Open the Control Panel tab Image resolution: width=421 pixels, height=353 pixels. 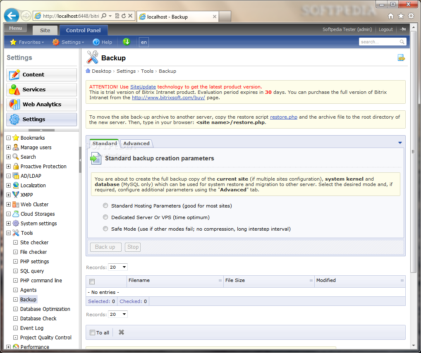pyautogui.click(x=84, y=30)
